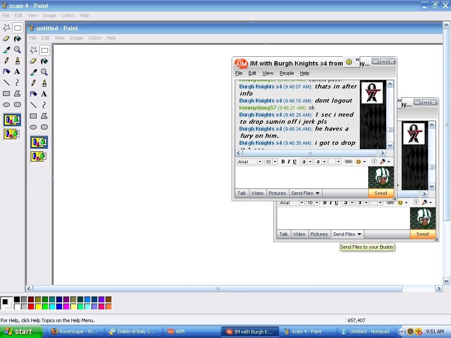Choose the Fill With Color bucket in leftmost toolbox
The height and width of the screenshot is (338, 451).
17,39
